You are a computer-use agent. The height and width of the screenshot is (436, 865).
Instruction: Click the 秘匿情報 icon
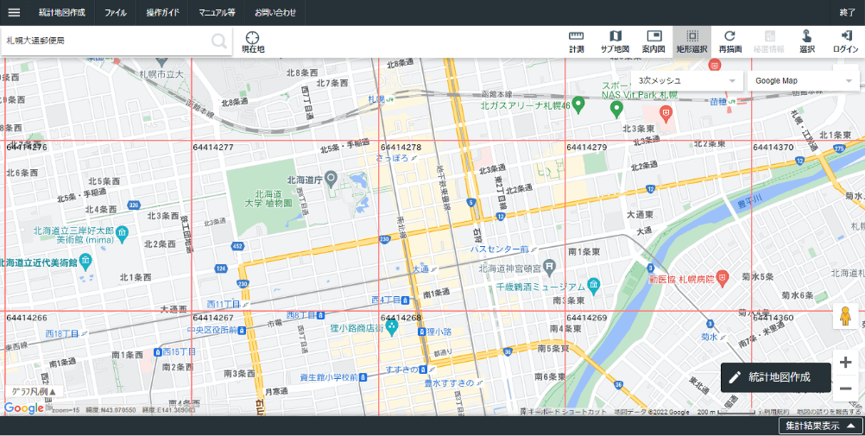pos(769,42)
